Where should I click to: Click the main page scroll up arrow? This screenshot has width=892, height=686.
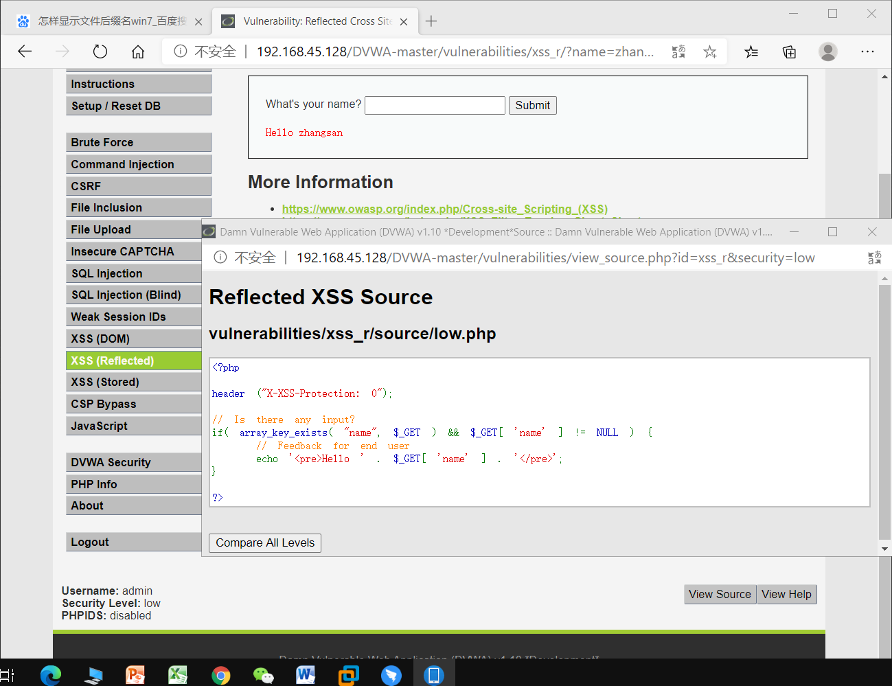pos(884,76)
